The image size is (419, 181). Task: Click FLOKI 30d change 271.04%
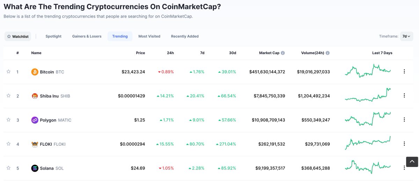tap(226, 144)
